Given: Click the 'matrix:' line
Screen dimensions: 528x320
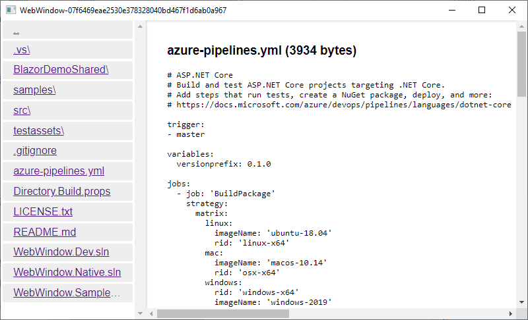Looking at the screenshot, I should tap(211, 213).
